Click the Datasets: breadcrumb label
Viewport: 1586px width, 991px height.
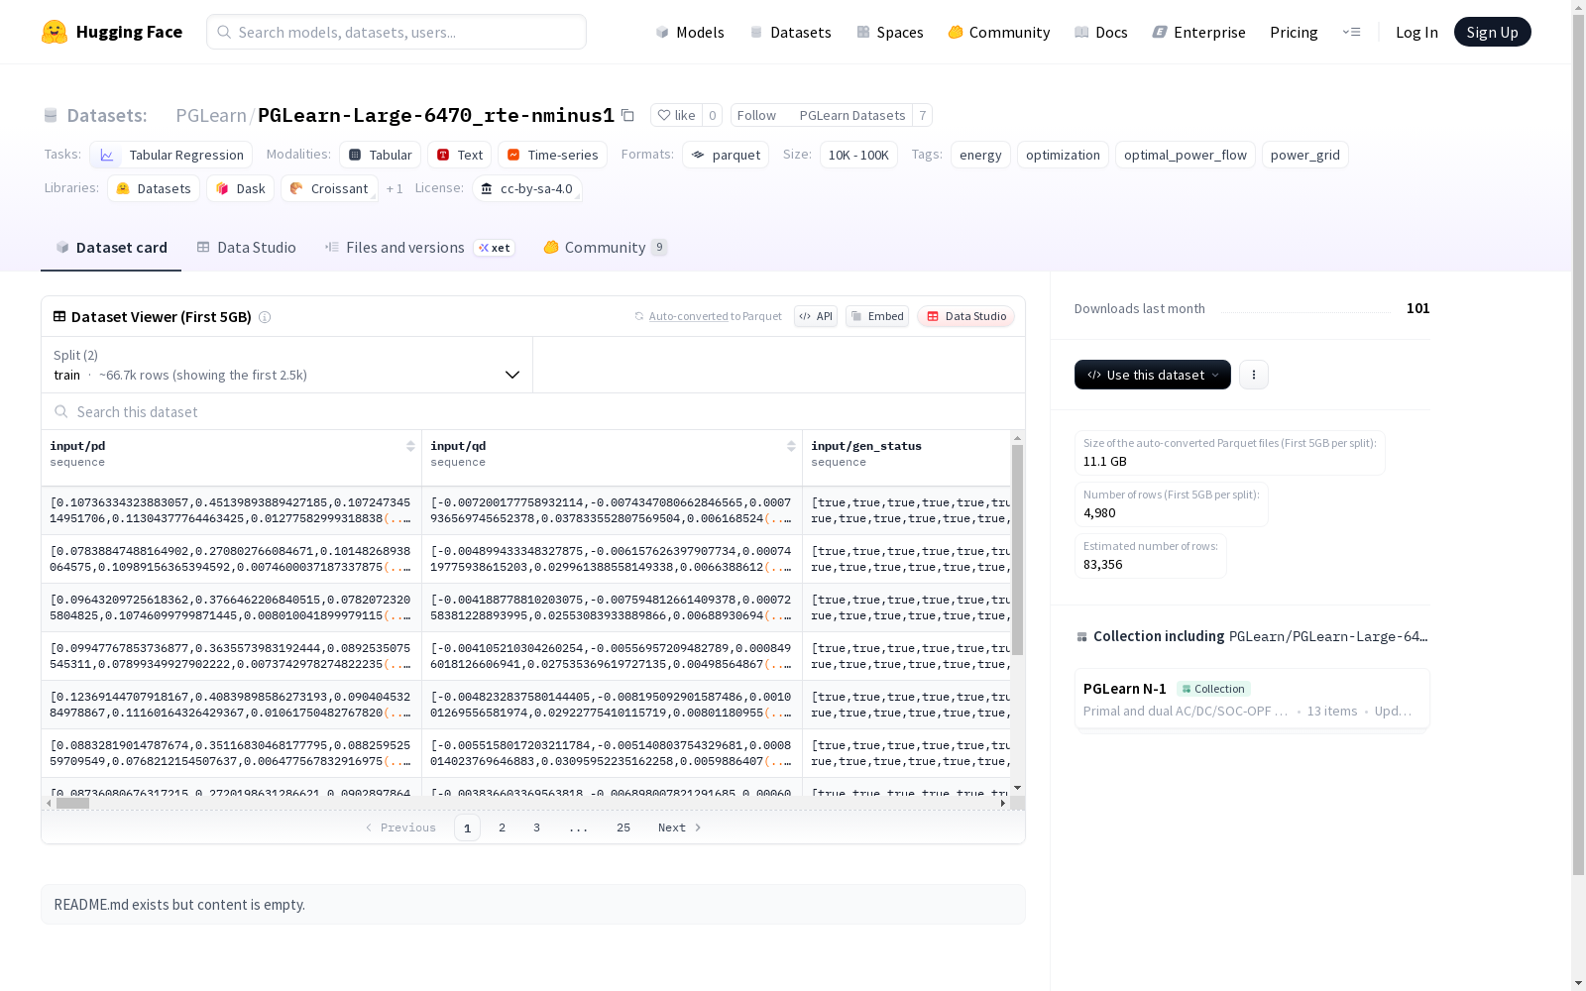(107, 115)
